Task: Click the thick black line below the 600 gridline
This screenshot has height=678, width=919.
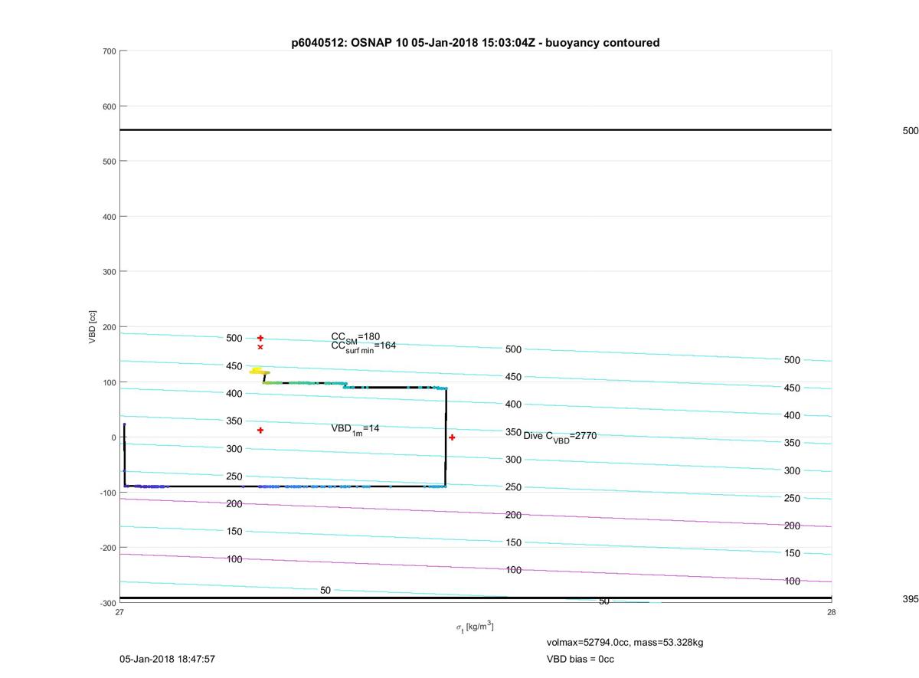Action: tap(476, 129)
